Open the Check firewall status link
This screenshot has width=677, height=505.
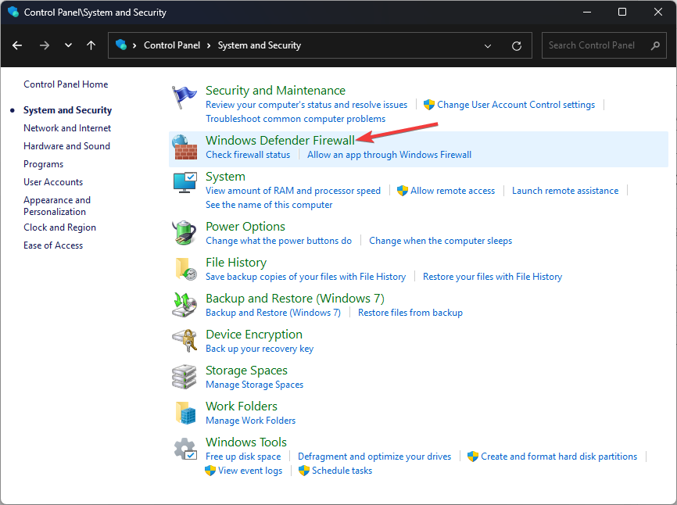(248, 154)
